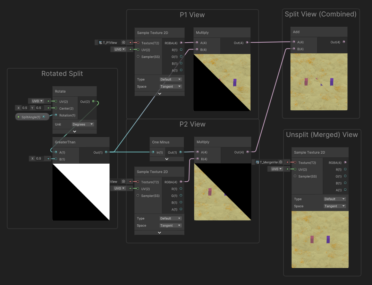Click GreaterThan node Out(1) output port
Screen dimensions: 372x285
click(106, 152)
